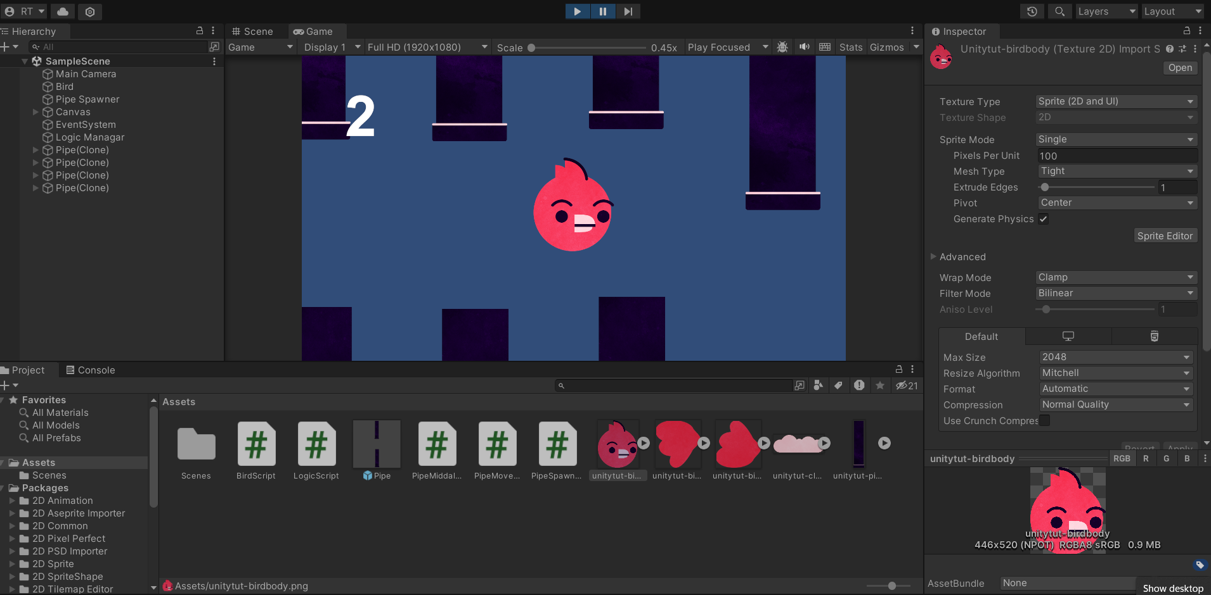Switch to the Game tab

[313, 32]
